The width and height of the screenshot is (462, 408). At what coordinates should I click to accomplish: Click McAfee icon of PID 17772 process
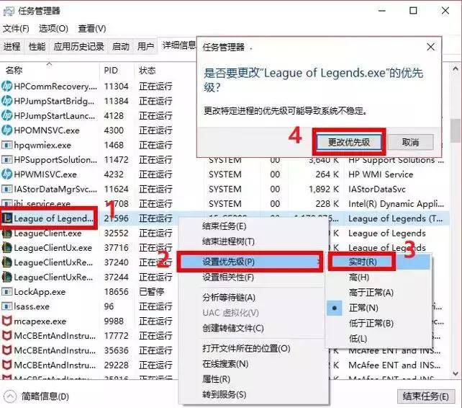(6, 336)
